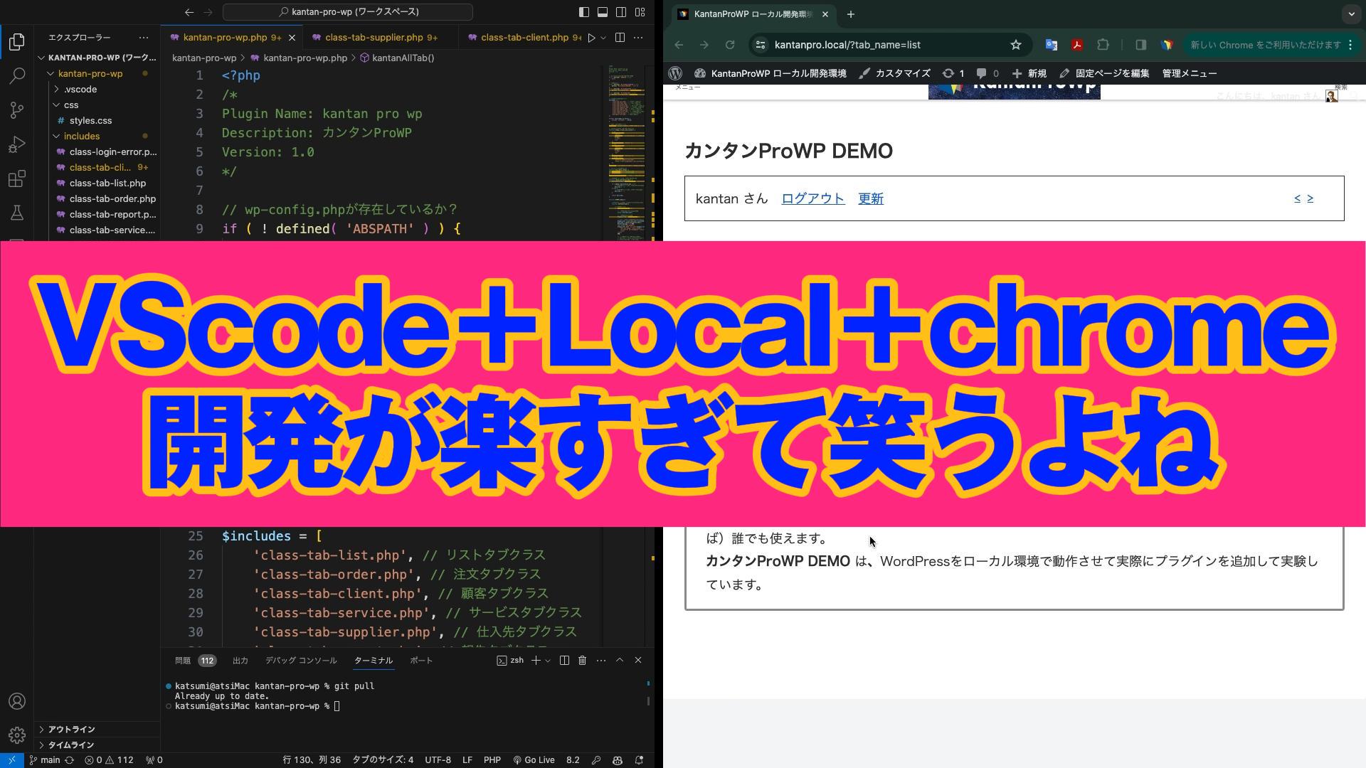Click 新規 in the WordPress admin bar

[x=1029, y=73]
